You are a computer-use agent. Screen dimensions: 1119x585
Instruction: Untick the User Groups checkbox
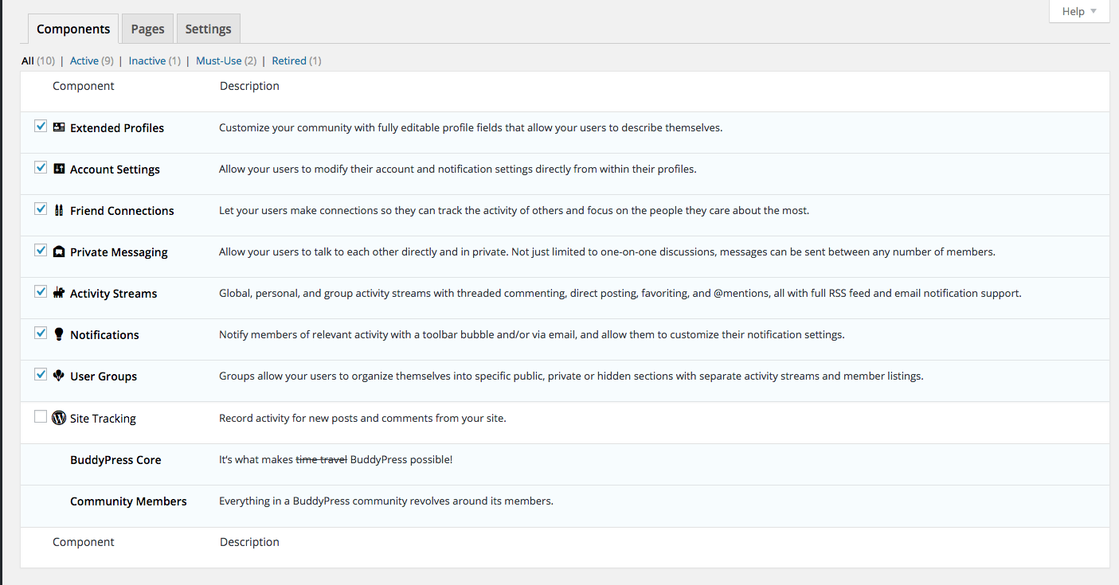coord(41,374)
